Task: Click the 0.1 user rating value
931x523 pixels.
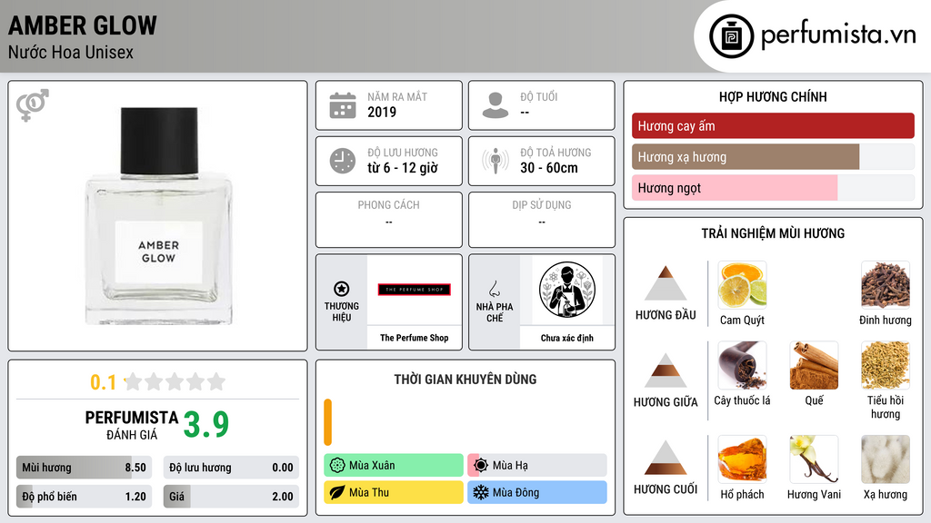Action: (x=104, y=382)
